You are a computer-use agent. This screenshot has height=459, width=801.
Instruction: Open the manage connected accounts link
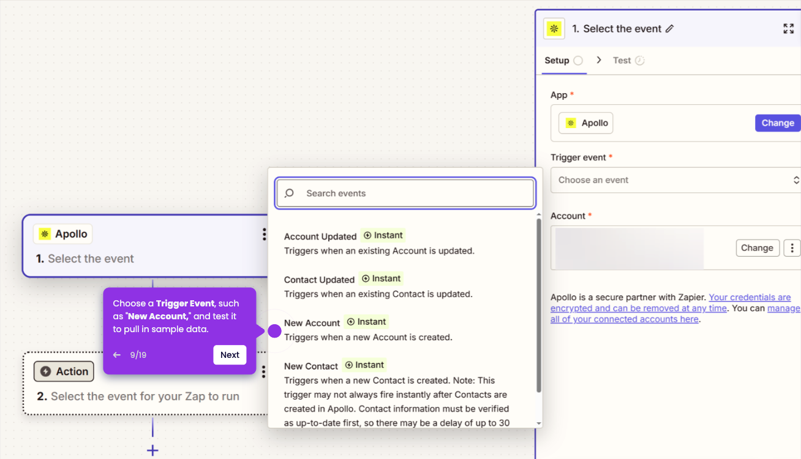(675, 314)
